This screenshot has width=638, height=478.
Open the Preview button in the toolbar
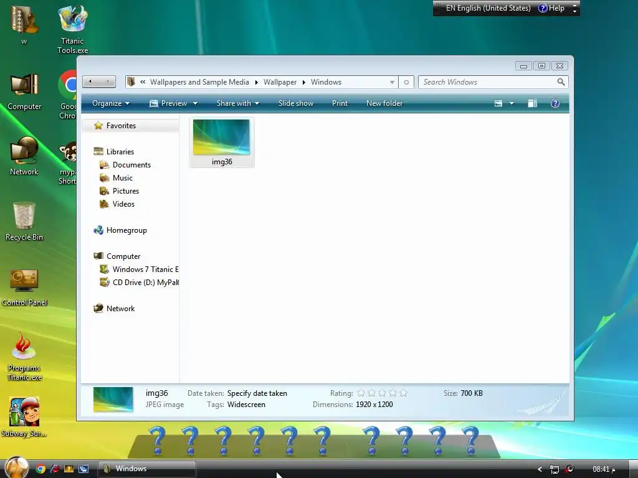(168, 103)
